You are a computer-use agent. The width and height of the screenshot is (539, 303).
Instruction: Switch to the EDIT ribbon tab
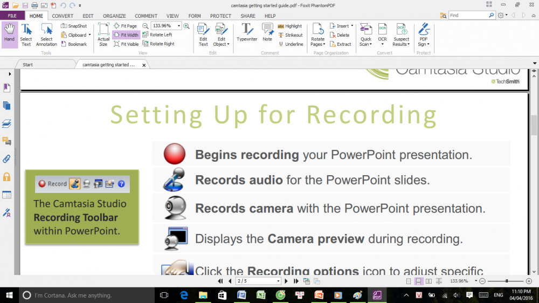coord(88,16)
